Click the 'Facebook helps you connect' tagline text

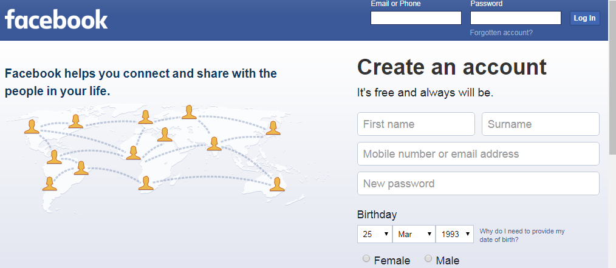tap(141, 82)
